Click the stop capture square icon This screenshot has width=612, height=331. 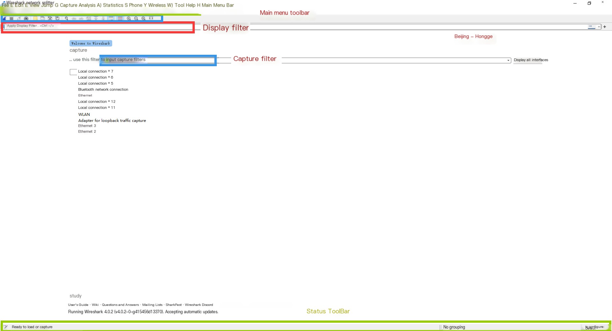click(11, 18)
